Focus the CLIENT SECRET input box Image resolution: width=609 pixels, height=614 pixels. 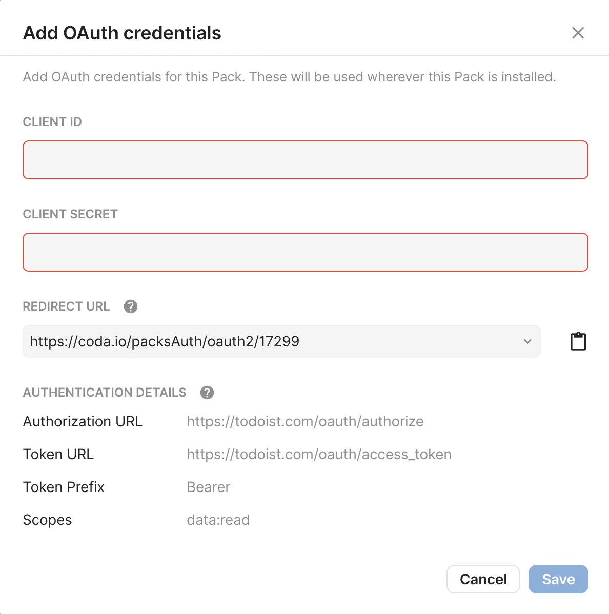(305, 252)
